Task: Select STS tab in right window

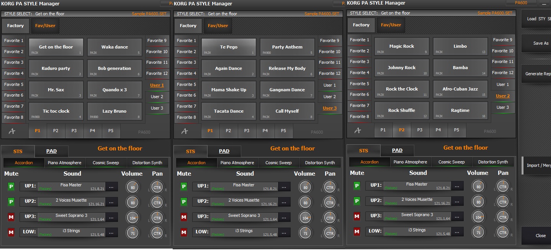Action: (363, 150)
